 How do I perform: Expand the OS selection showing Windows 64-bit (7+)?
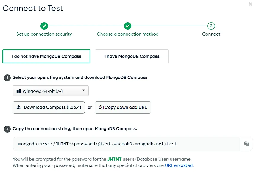pyautogui.click(x=51, y=91)
